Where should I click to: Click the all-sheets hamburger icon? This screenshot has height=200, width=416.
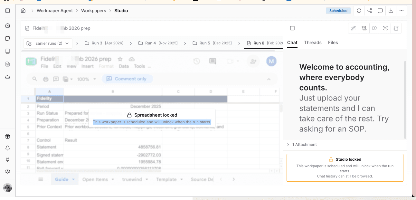tap(41, 179)
